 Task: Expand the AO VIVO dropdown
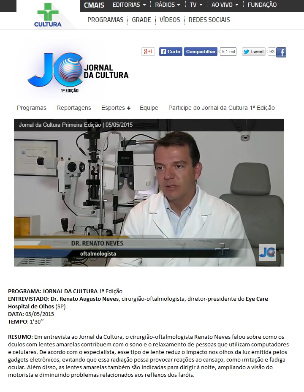225,5
